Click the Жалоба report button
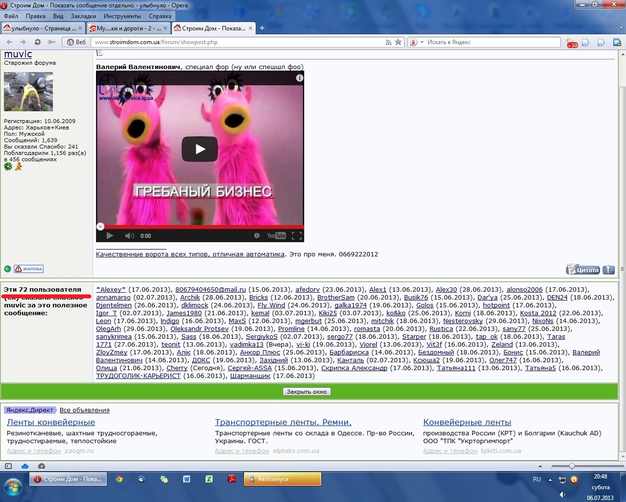This screenshot has width=626, height=502. 28,269
